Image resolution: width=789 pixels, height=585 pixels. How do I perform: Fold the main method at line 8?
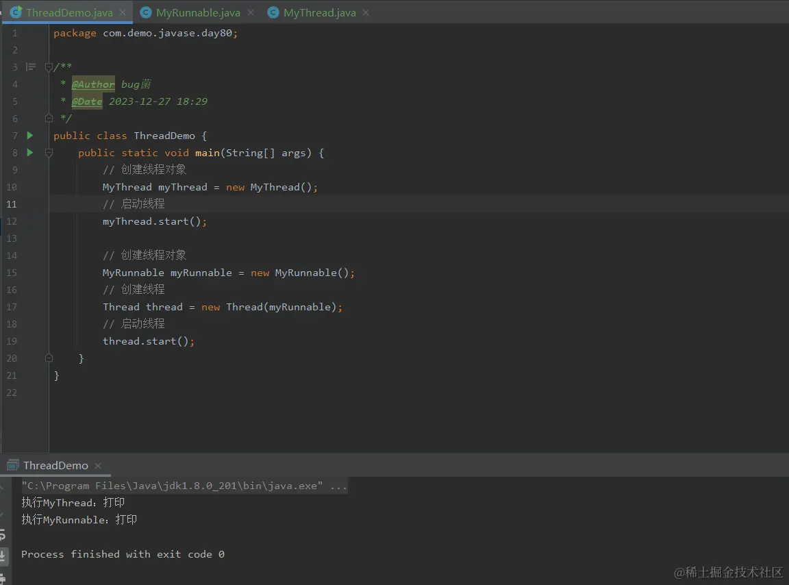pyautogui.click(x=49, y=153)
